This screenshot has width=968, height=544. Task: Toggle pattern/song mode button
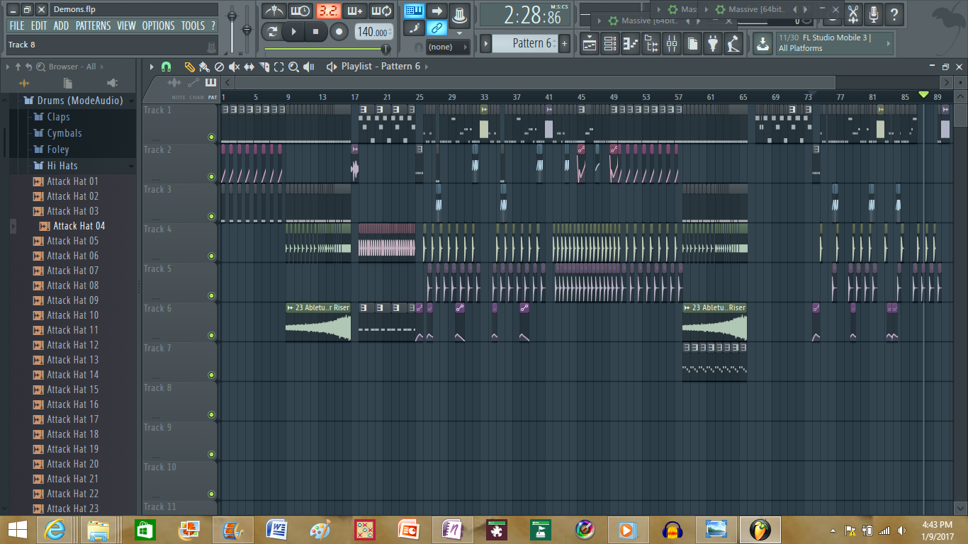tap(271, 31)
